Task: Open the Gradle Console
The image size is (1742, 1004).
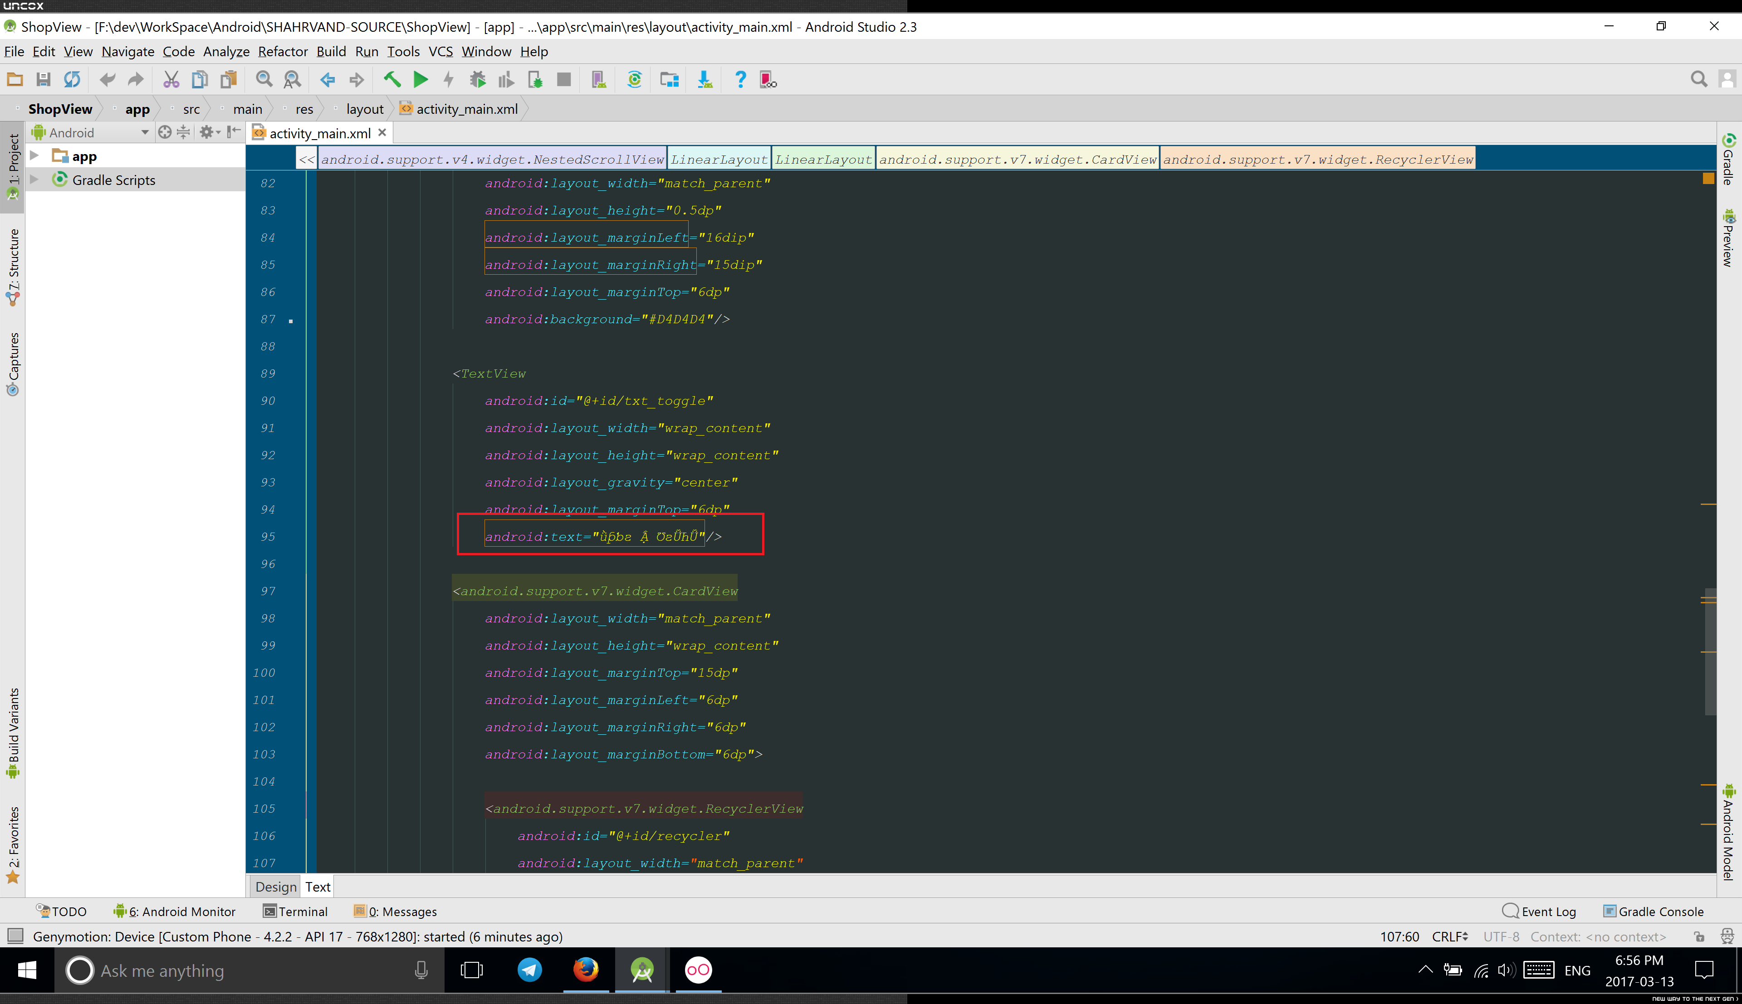Action: click(x=1653, y=912)
